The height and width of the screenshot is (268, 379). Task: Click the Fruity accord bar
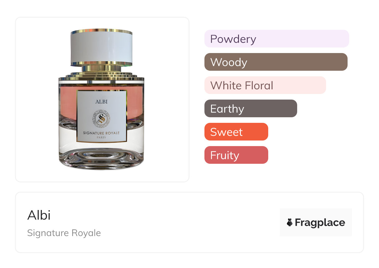tap(236, 155)
